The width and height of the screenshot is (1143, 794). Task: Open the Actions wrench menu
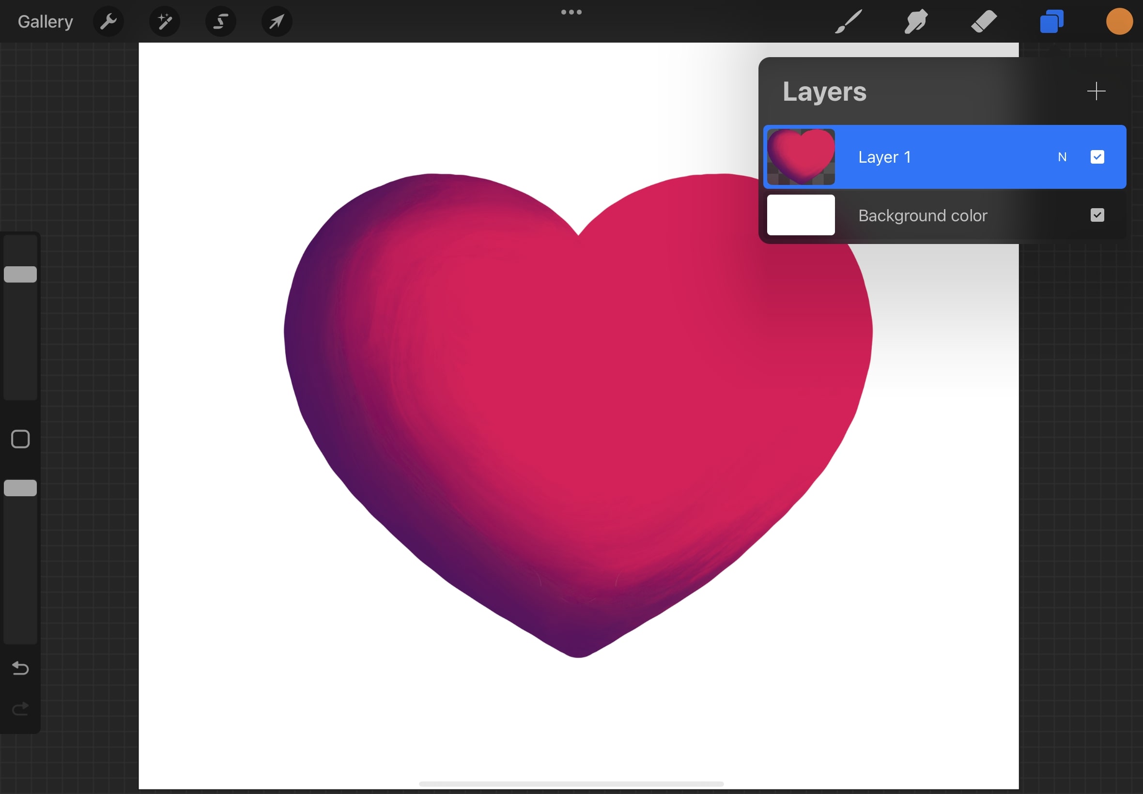click(x=108, y=21)
